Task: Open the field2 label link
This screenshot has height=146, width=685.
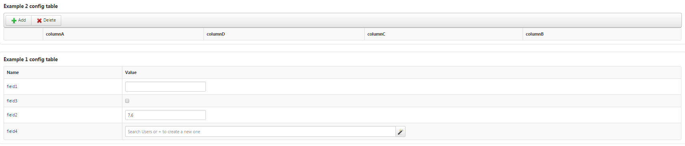Action: click(12, 115)
